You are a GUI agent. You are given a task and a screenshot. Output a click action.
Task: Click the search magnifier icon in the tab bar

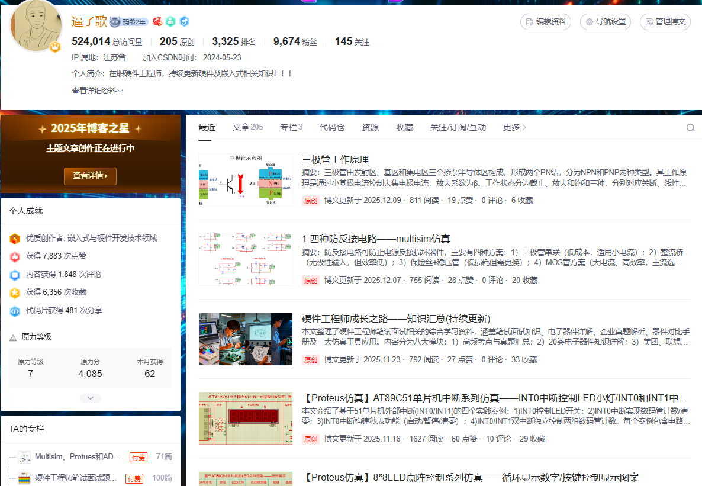point(690,128)
